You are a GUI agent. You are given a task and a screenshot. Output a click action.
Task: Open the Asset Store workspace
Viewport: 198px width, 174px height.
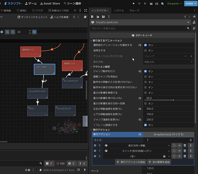click(50, 3)
